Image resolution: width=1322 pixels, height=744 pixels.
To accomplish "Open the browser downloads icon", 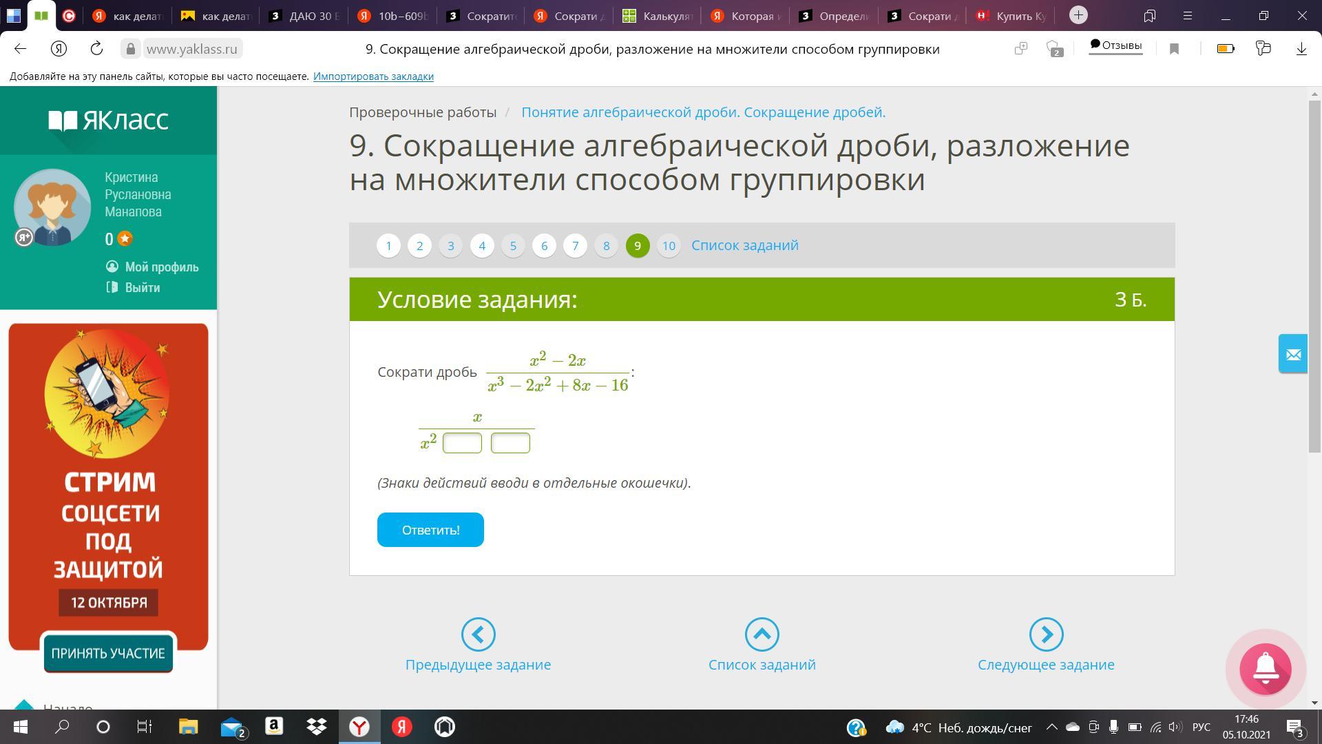I will (1301, 48).
